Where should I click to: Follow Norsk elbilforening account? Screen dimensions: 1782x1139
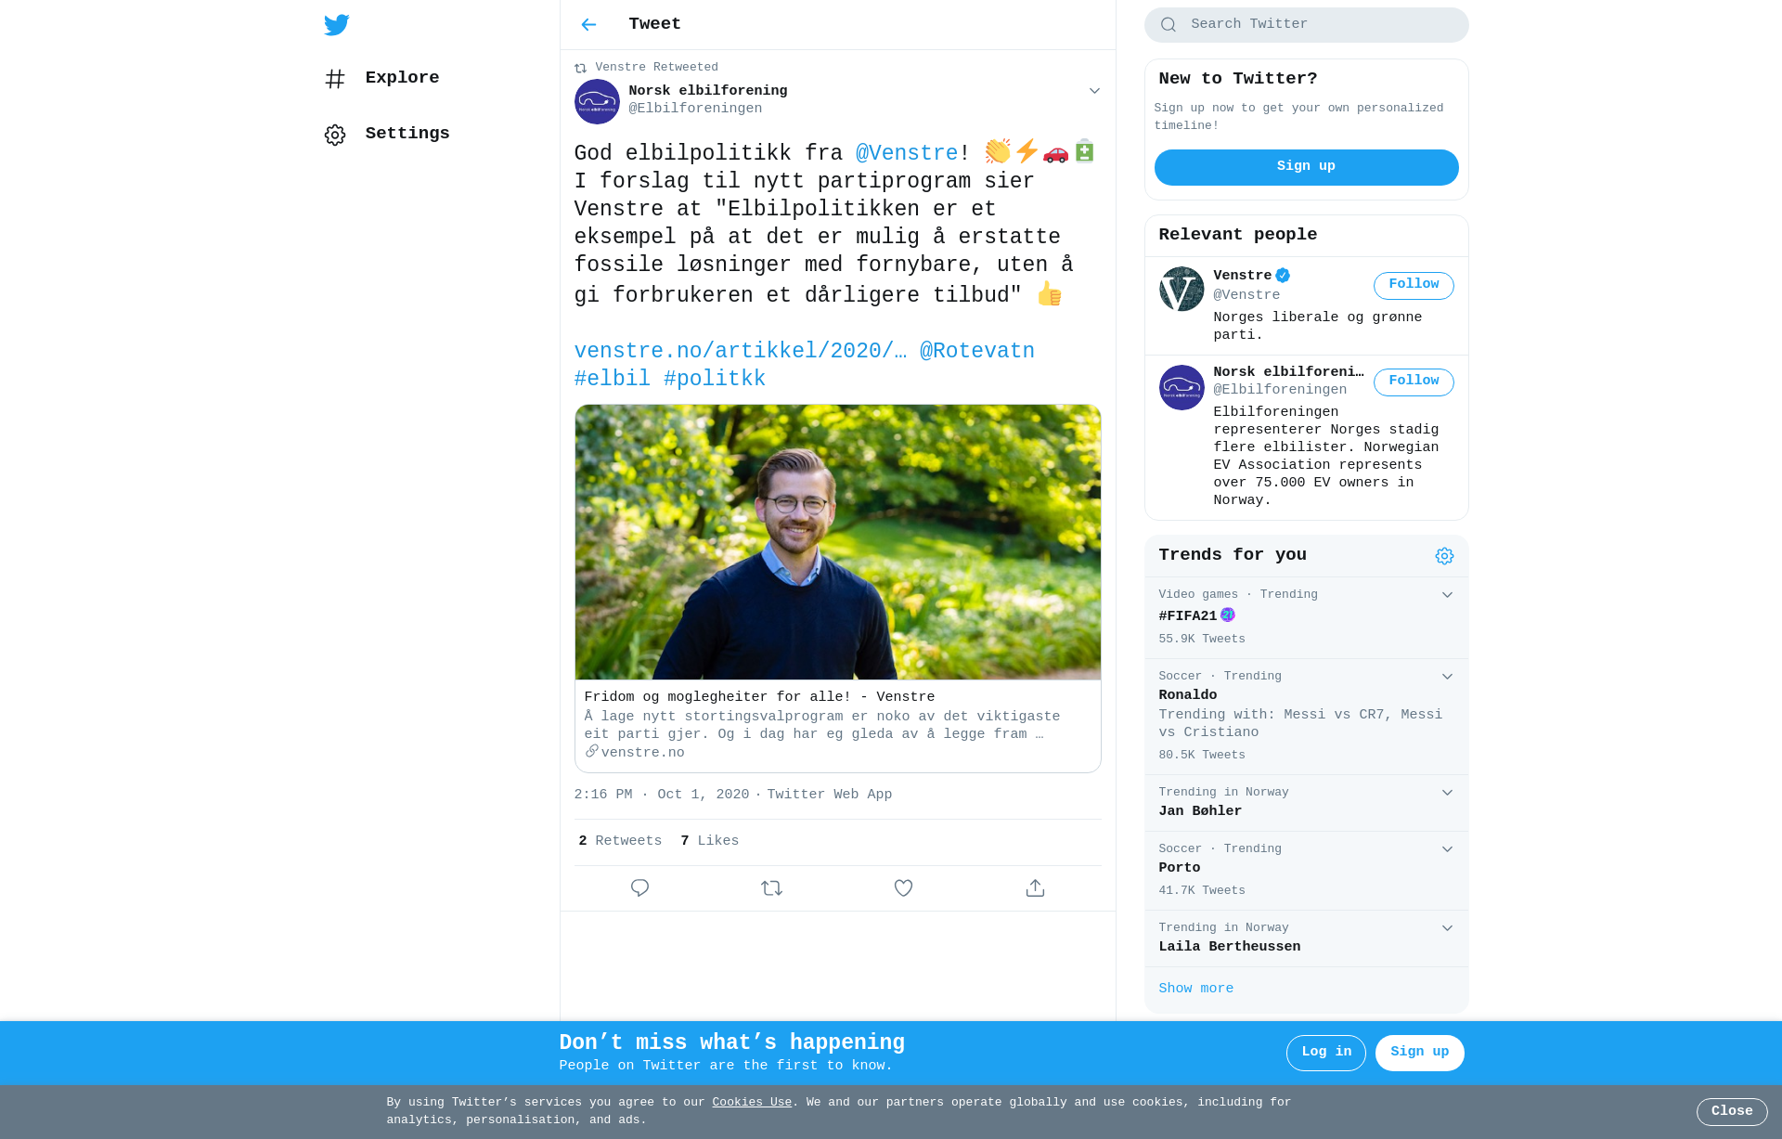tap(1414, 382)
